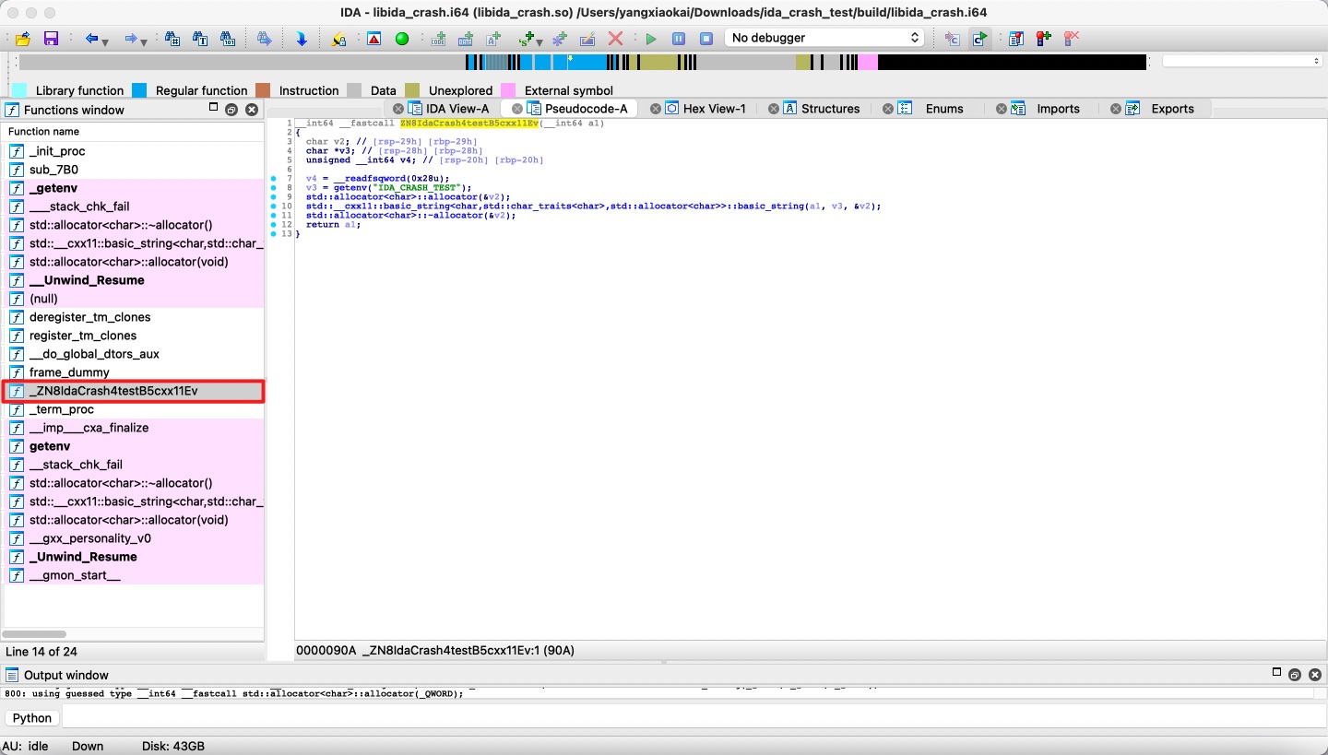Image resolution: width=1328 pixels, height=755 pixels.
Task: Click the blue down arrow Jump icon
Action: click(x=301, y=39)
